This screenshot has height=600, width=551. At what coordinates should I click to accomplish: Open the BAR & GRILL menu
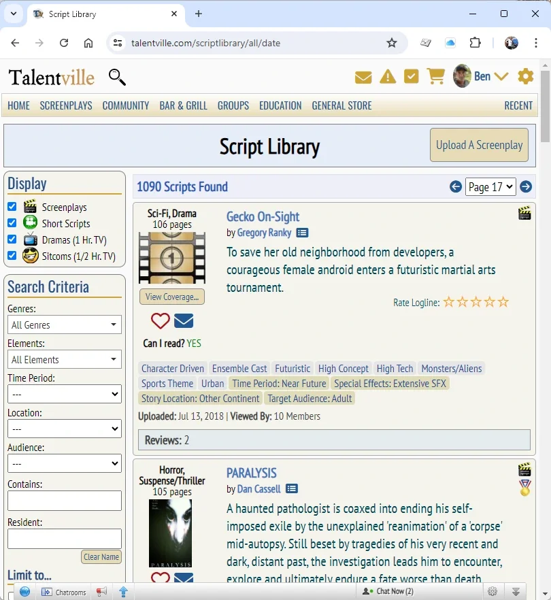click(183, 105)
